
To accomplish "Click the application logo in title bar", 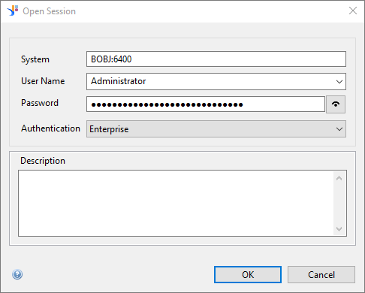I will click(12, 11).
